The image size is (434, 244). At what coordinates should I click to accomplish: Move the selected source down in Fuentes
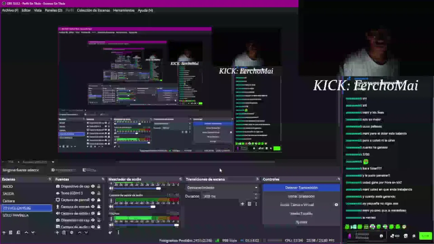click(86, 232)
